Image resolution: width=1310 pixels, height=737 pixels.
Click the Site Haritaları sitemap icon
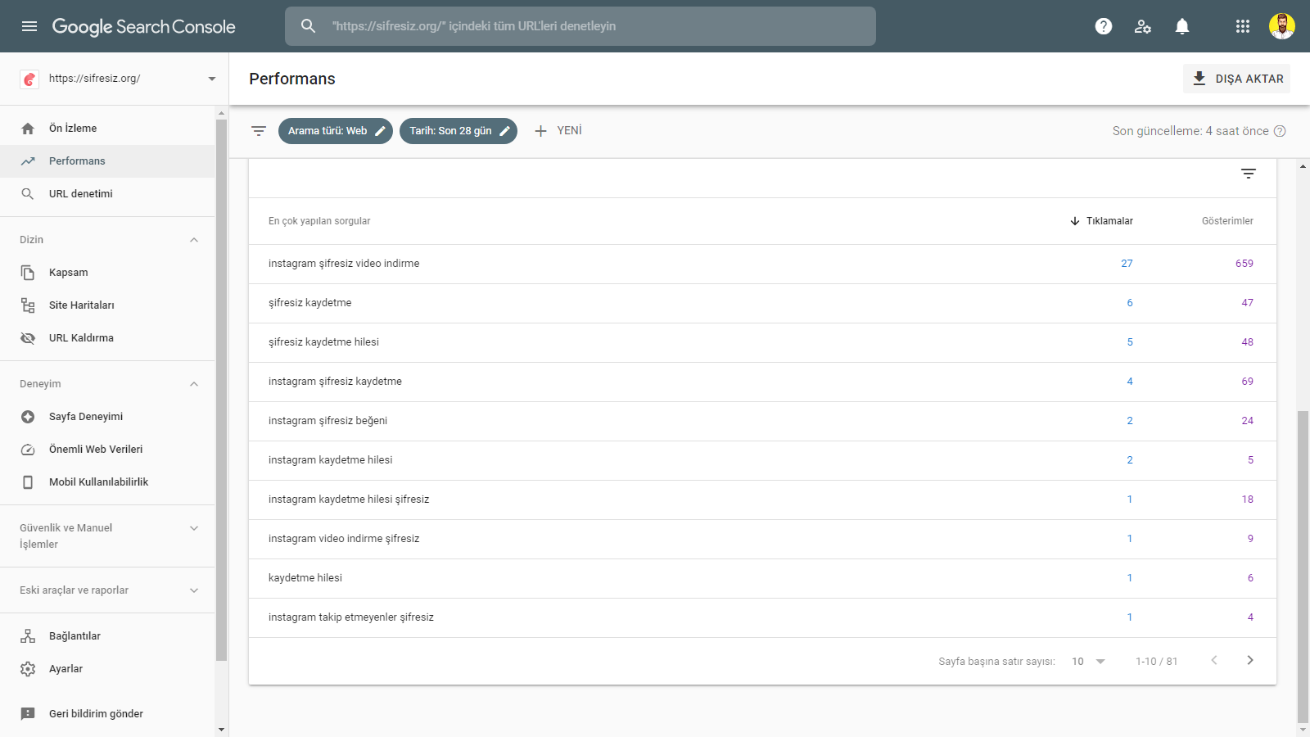[28, 305]
